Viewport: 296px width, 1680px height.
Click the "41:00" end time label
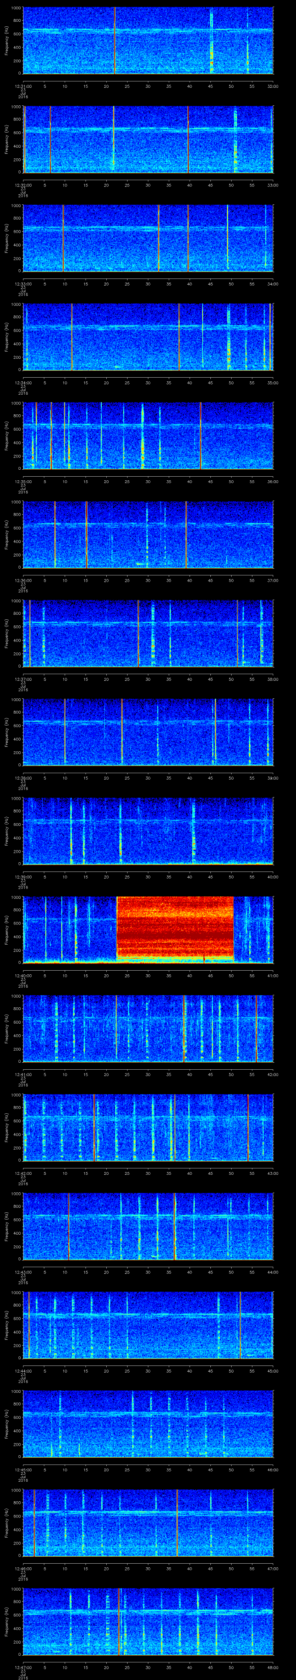273,975
